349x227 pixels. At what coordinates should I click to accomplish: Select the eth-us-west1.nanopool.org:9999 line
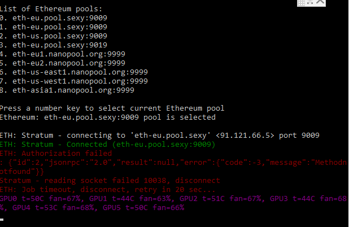tap(74, 81)
